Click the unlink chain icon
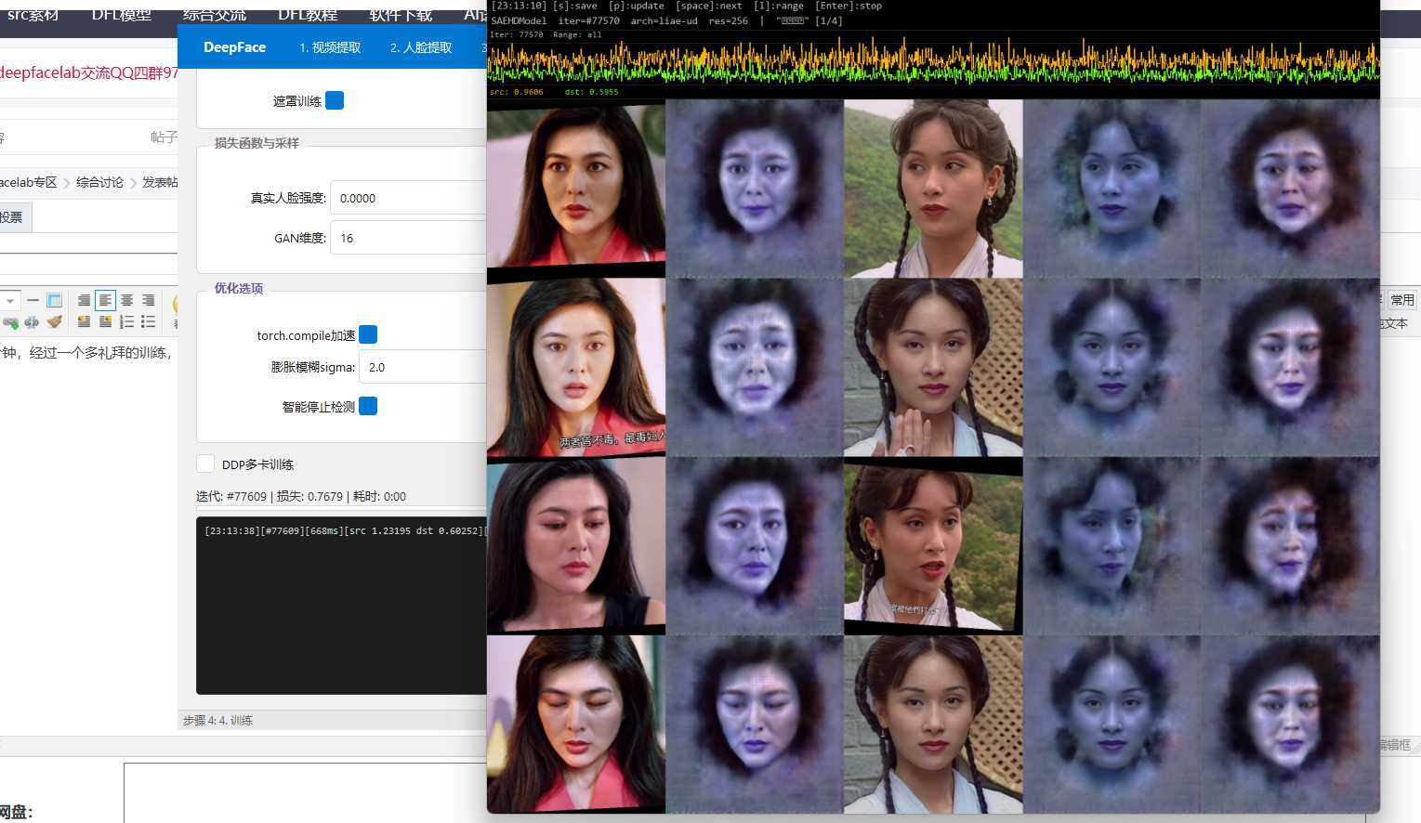Viewport: 1421px width, 823px height. 32,322
